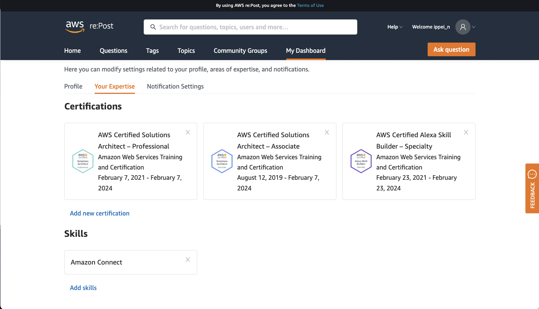The height and width of the screenshot is (309, 539).
Task: Open the Terms of Use link
Action: [x=311, y=5]
